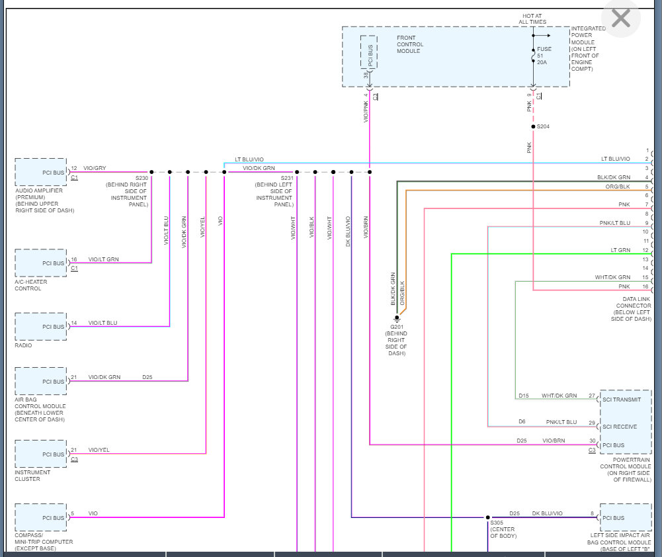Click the VIO/BRN label beside PCM pin 30
This screenshot has width=662, height=557.
pyautogui.click(x=554, y=441)
